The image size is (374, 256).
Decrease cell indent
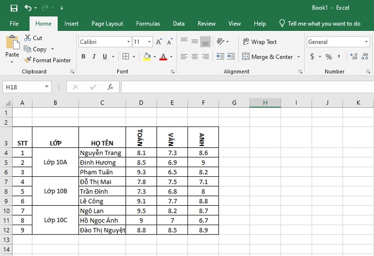click(x=220, y=56)
